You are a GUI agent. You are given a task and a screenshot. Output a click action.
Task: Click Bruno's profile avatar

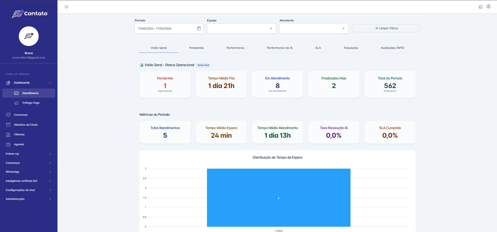pyautogui.click(x=29, y=36)
